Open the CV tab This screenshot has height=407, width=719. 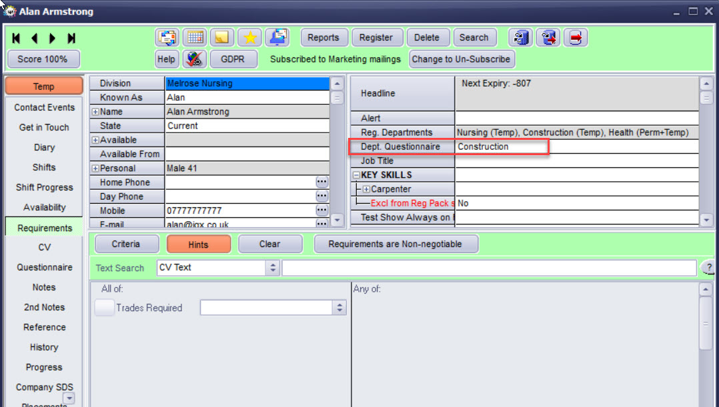(x=44, y=247)
